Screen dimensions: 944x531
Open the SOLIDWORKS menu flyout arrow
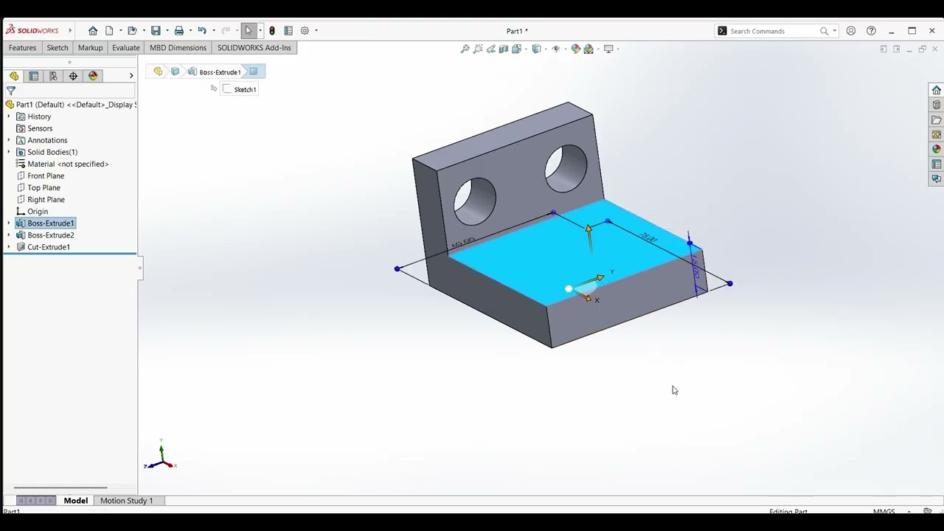(x=70, y=31)
